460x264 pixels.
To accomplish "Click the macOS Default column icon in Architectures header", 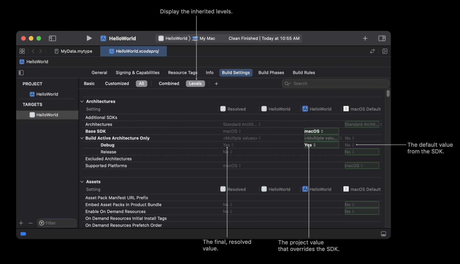I will pos(346,109).
